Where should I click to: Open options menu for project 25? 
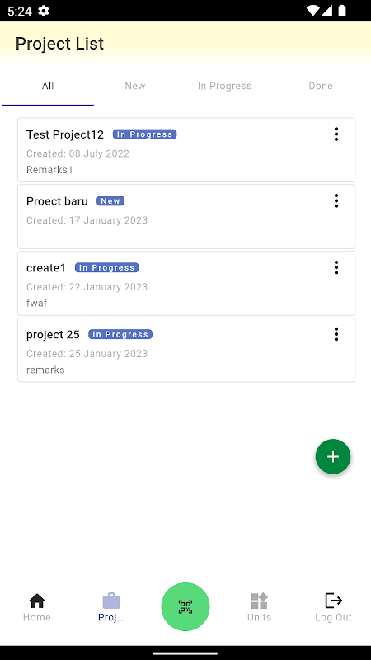click(336, 334)
